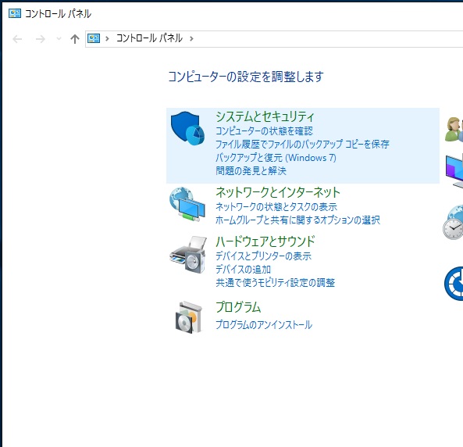Open デバイスとプリンターの表示 link
Screen dimensions: 463x447
tap(263, 256)
